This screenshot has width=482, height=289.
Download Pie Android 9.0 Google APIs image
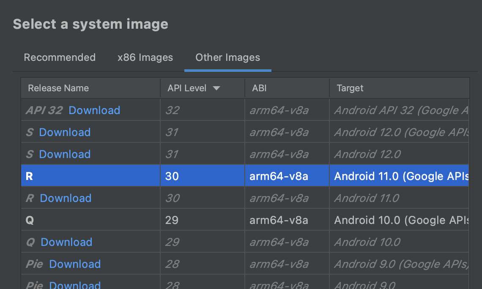tap(75, 264)
